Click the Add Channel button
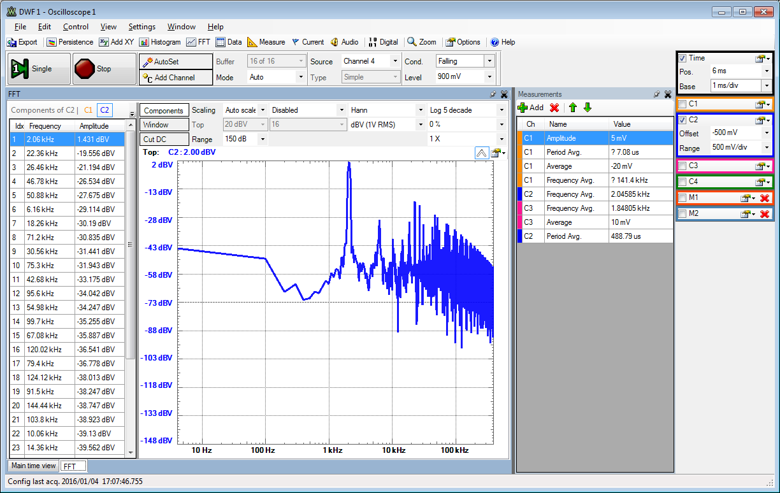This screenshot has width=780, height=493. (176, 78)
